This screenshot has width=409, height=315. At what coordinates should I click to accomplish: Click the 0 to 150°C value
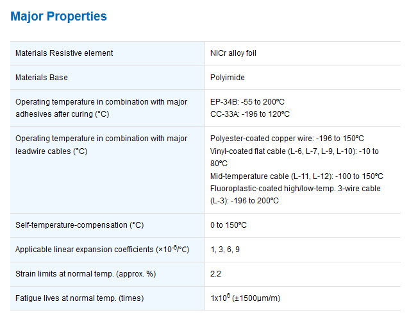228,225
